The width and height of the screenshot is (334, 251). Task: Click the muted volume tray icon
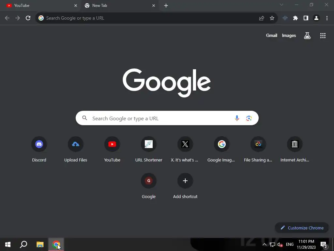tap(280, 245)
